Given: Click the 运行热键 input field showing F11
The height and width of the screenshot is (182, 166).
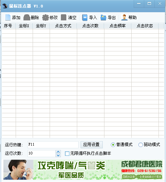Looking at the screenshot, I should coord(53,145).
